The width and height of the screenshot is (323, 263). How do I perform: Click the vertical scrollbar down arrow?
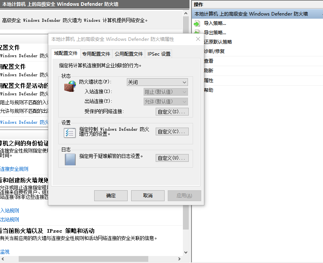tap(186, 252)
